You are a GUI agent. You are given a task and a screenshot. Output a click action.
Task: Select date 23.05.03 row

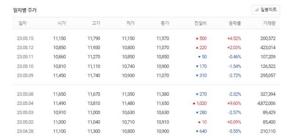point(146,113)
